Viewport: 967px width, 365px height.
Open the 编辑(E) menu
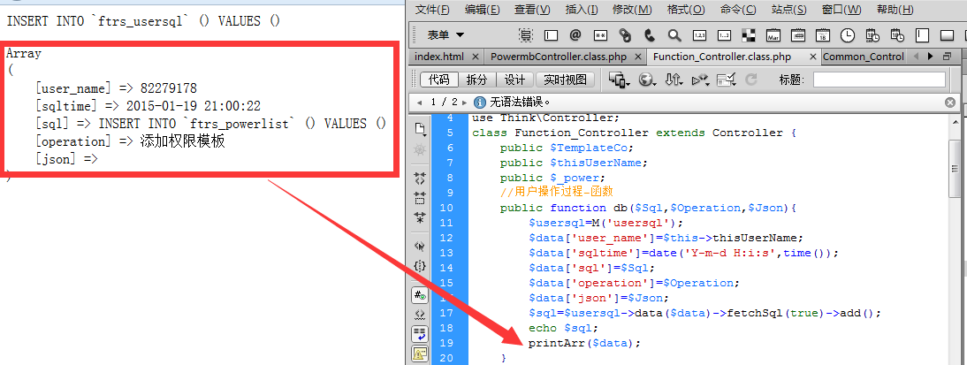coord(483,9)
